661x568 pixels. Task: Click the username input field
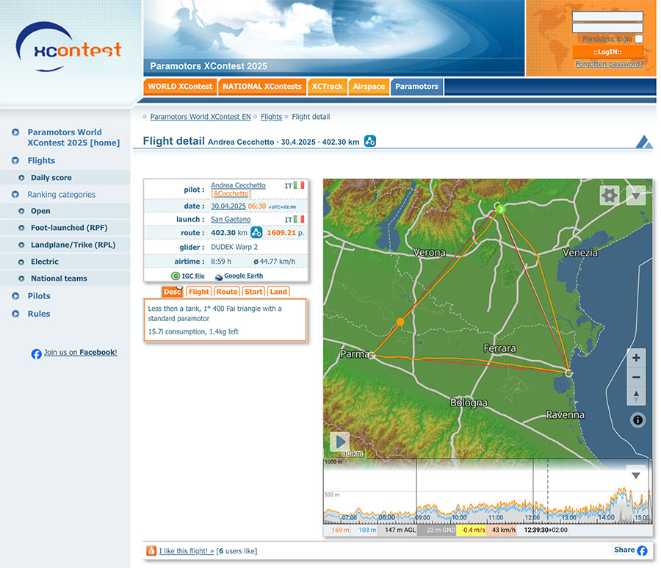[607, 16]
